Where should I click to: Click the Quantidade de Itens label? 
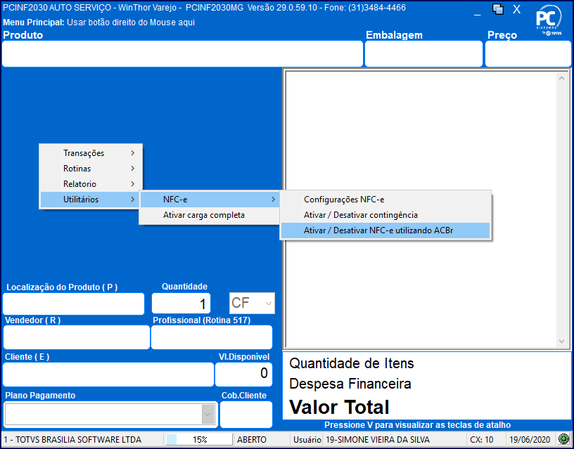352,363
